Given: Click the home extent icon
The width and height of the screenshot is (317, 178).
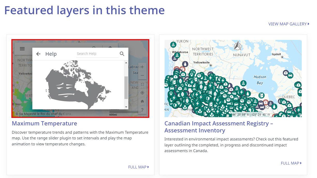Looking at the screenshot, I should [142, 101].
